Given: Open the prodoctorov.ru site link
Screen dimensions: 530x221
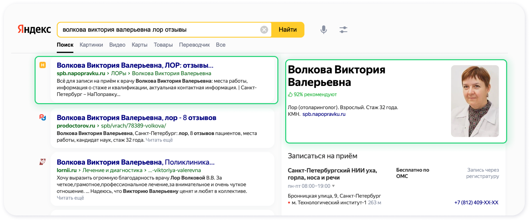Looking at the screenshot, I should 76,126.
